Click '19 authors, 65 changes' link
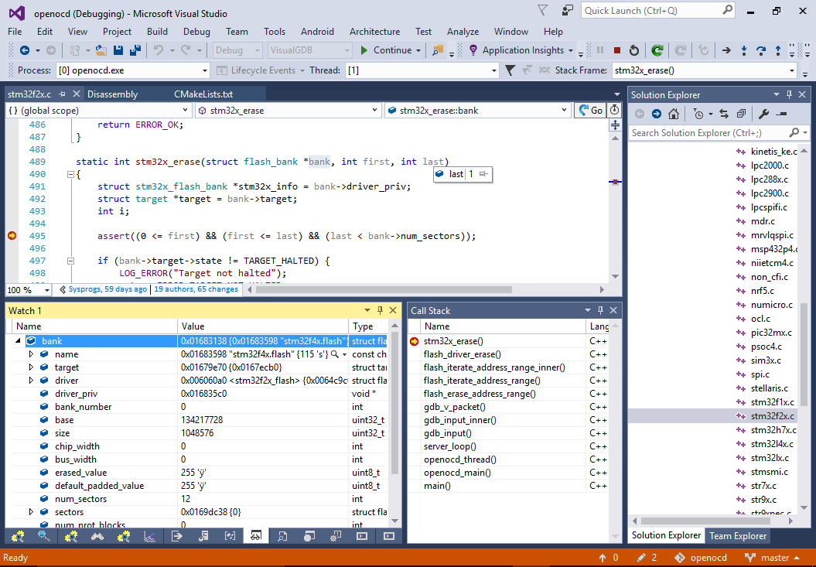 click(x=196, y=289)
